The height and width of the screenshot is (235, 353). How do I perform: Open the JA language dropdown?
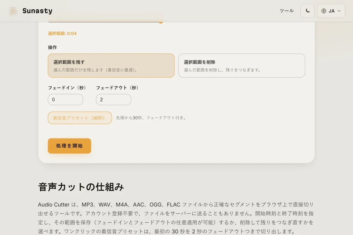(331, 11)
